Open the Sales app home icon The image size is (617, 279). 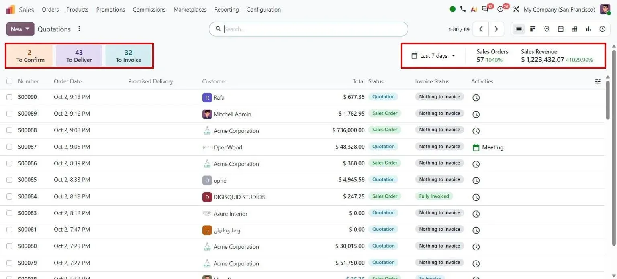pyautogui.click(x=10, y=10)
